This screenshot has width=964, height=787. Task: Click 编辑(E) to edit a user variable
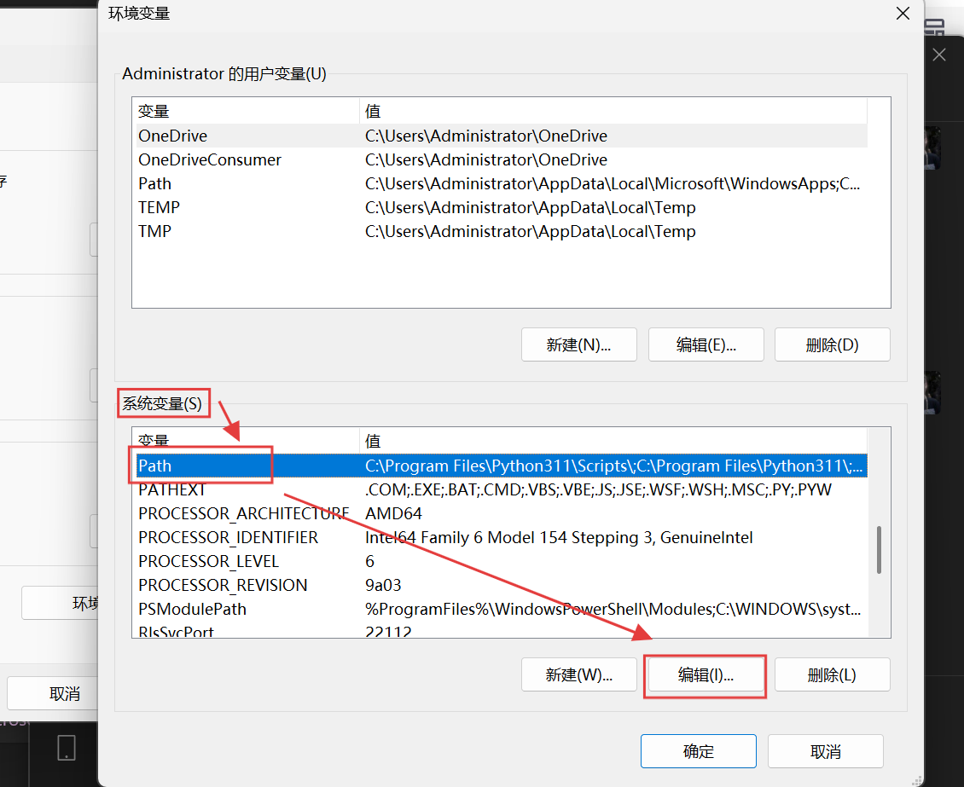coord(706,344)
